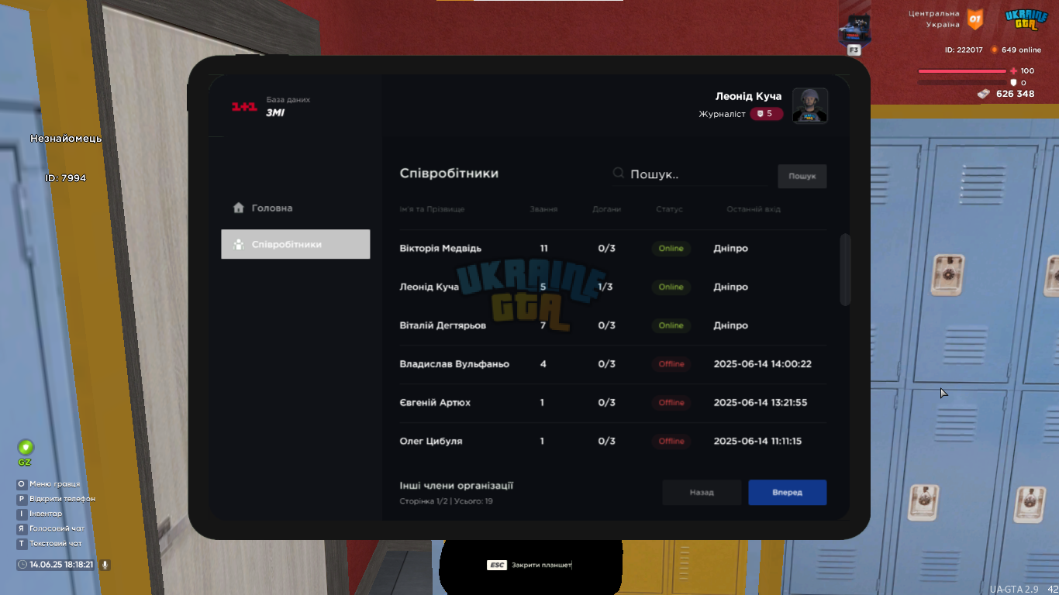Screen dimensions: 1059x595
Task: Click the T key Текстовий чат hint
Action: pyautogui.click(x=49, y=543)
